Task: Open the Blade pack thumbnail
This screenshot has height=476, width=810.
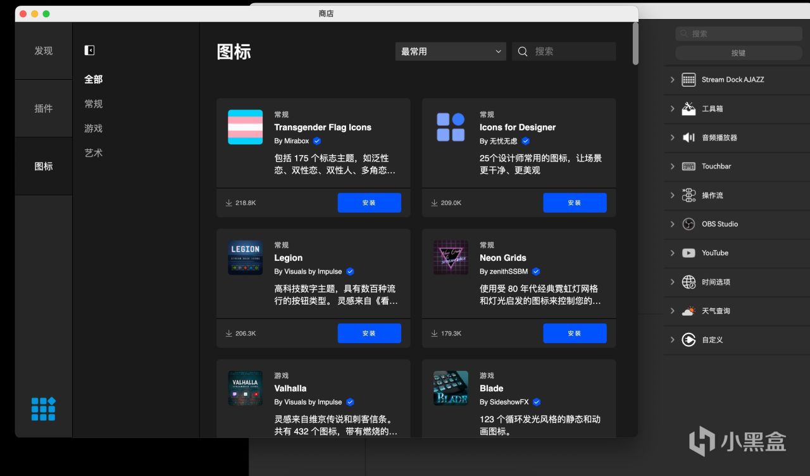Action: tap(451, 388)
